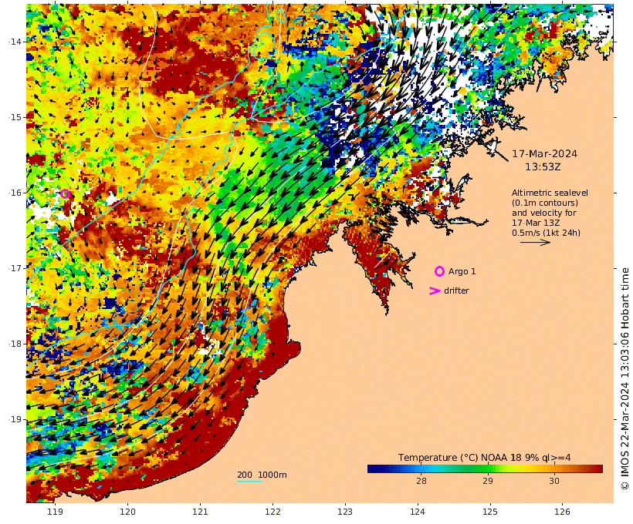Click the temperature color bar
Screen dimensions: 633x524
coord(485,469)
